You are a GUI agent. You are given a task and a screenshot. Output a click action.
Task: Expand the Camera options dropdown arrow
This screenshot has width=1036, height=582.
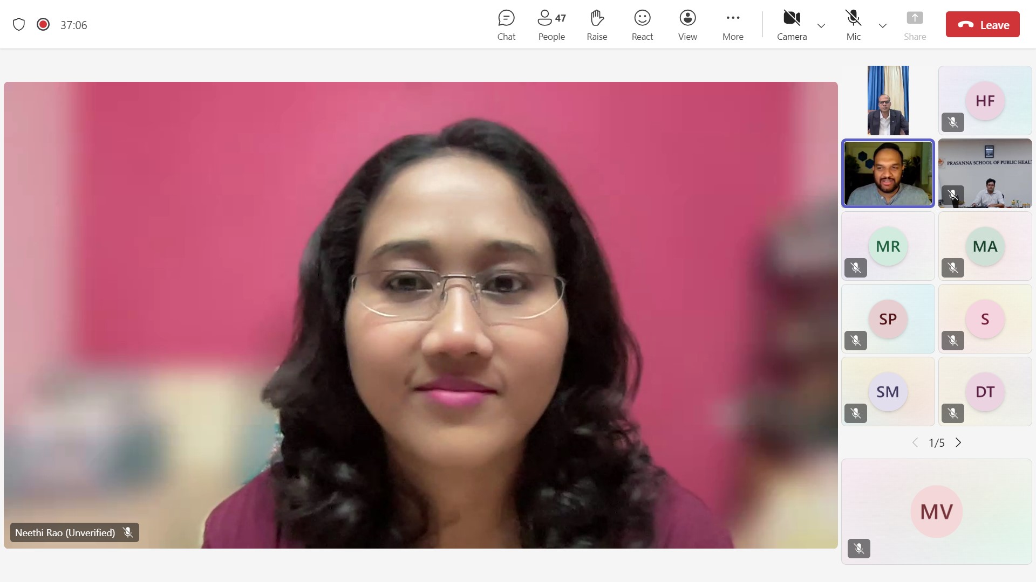click(821, 25)
